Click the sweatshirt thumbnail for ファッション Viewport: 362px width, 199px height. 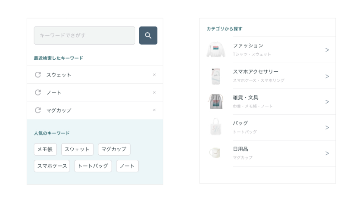pos(215,50)
